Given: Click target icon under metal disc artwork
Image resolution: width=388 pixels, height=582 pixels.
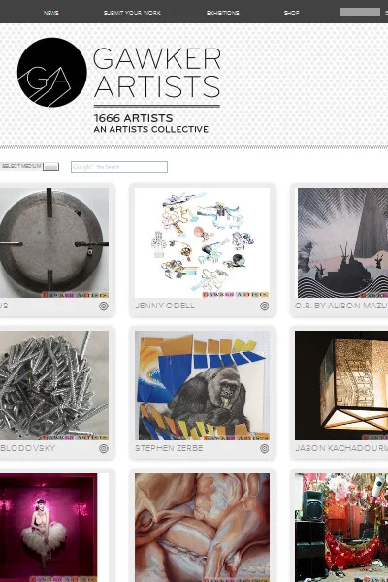Looking at the screenshot, I should tap(104, 306).
